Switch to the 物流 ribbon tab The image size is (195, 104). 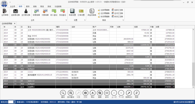(42, 6)
